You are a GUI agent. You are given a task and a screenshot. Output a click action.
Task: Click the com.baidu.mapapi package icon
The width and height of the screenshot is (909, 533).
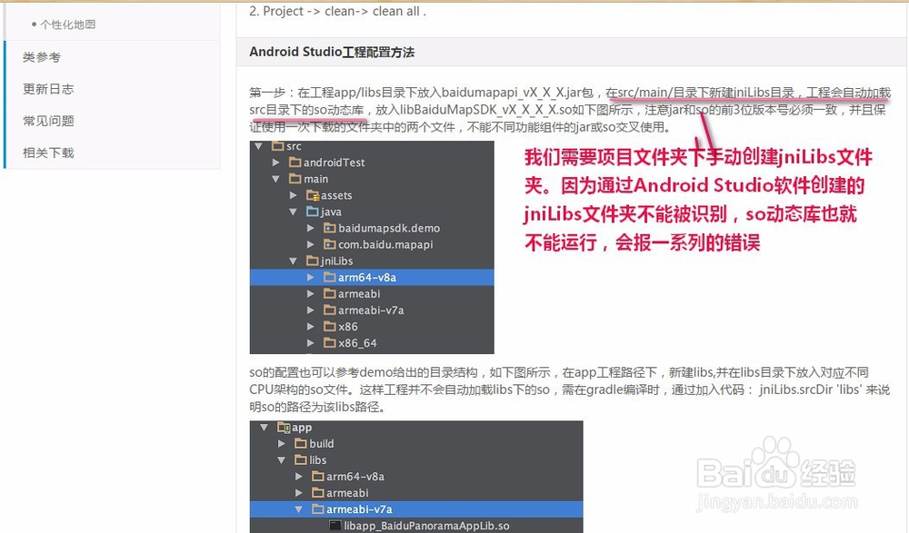pos(330,244)
